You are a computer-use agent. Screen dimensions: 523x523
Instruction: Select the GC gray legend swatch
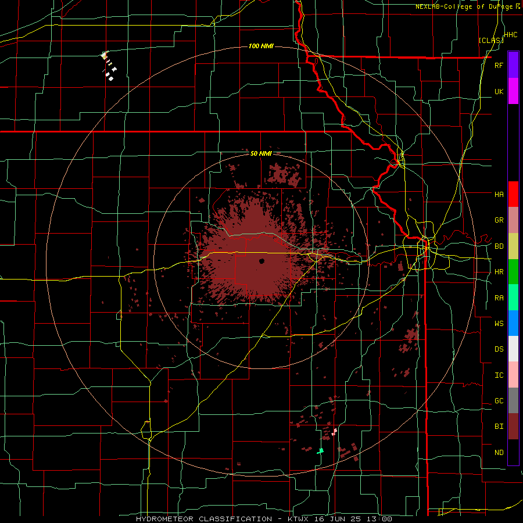tap(513, 400)
